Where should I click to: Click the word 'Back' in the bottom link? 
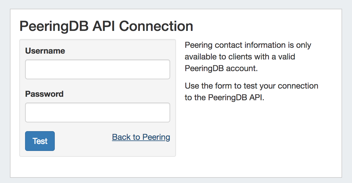click(119, 137)
